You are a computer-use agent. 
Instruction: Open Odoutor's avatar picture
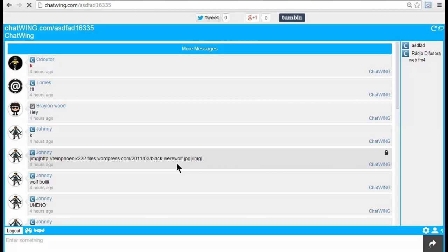[15, 63]
